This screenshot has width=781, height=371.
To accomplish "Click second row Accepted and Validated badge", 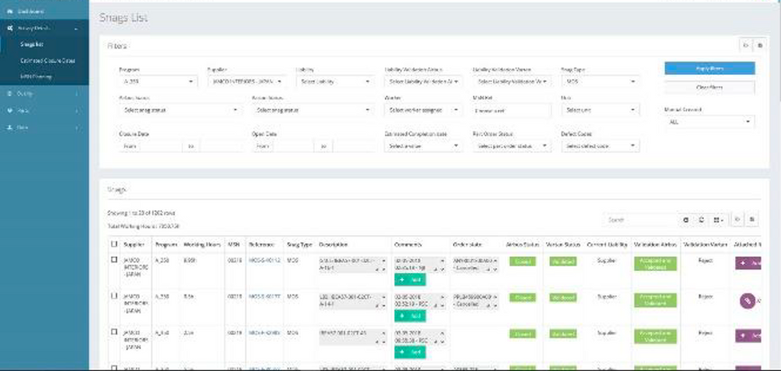I will [655, 300].
